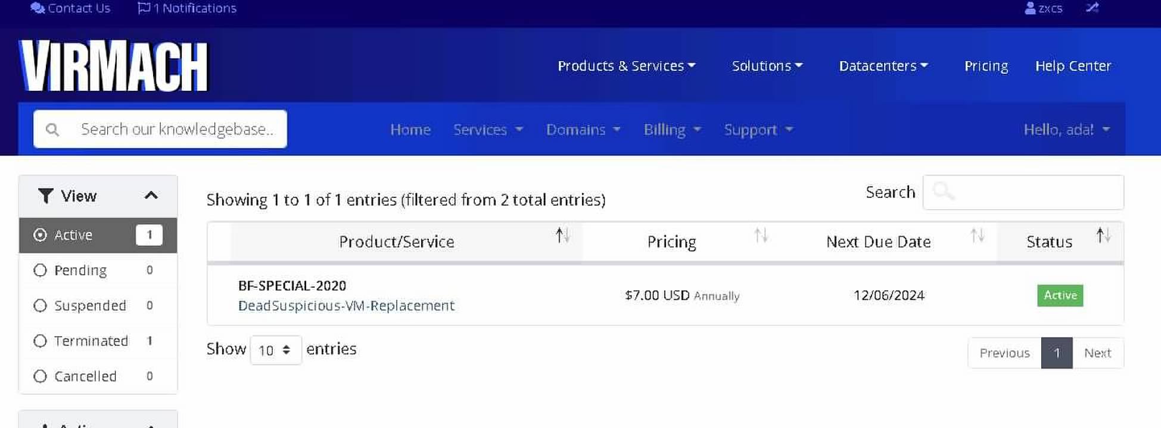
Task: Open the Billing menu
Action: (672, 130)
